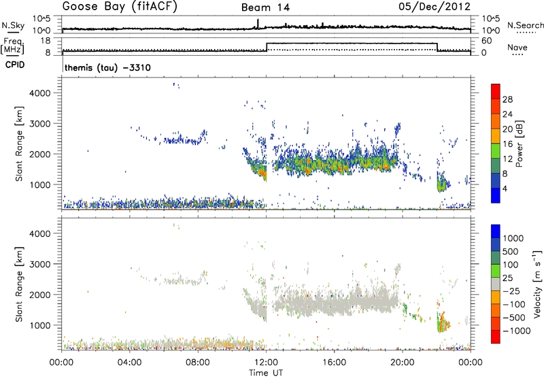The width and height of the screenshot is (544, 377).
Task: Click the "16:00" time tick label
Action: coord(334,363)
